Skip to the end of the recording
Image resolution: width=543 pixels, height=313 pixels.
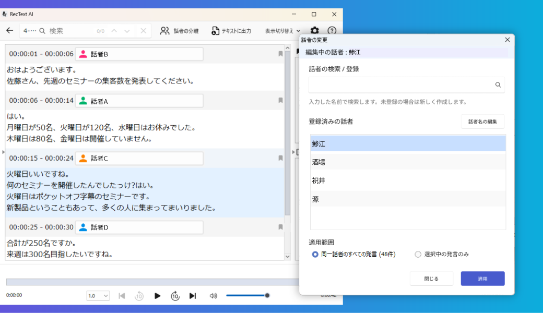coord(192,295)
